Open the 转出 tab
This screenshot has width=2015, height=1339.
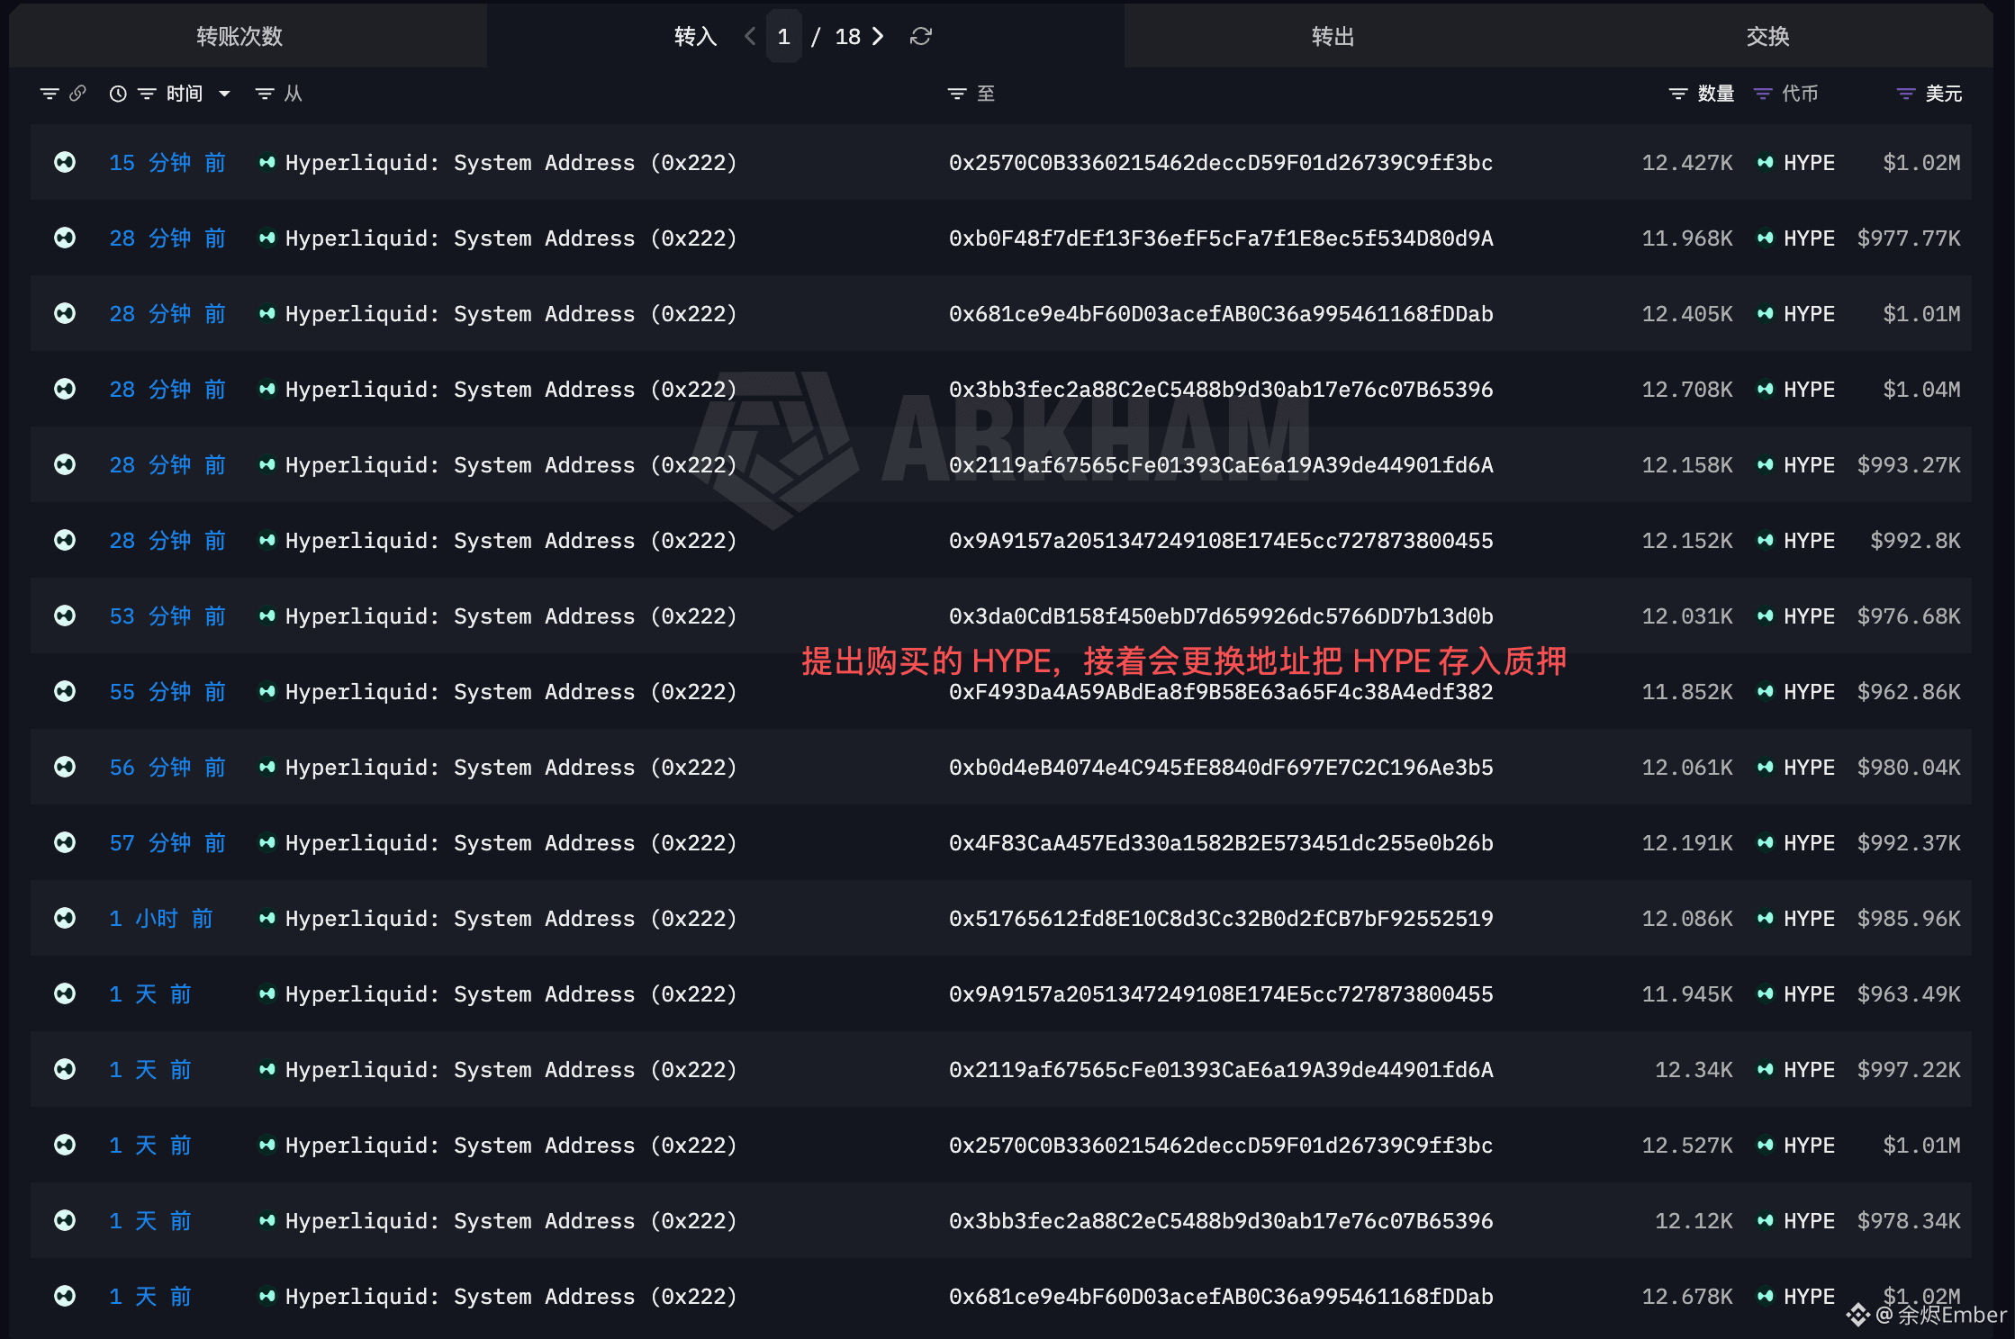pos(1333,36)
